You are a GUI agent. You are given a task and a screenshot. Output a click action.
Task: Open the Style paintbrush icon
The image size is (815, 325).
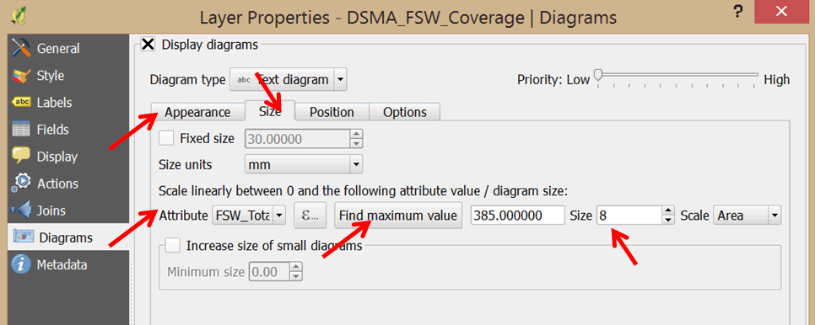(x=21, y=76)
